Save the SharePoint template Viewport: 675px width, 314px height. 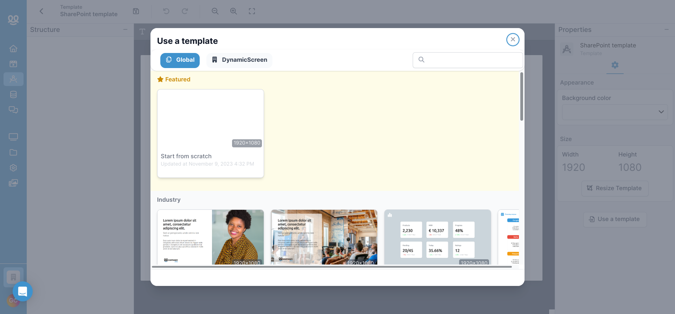136,11
